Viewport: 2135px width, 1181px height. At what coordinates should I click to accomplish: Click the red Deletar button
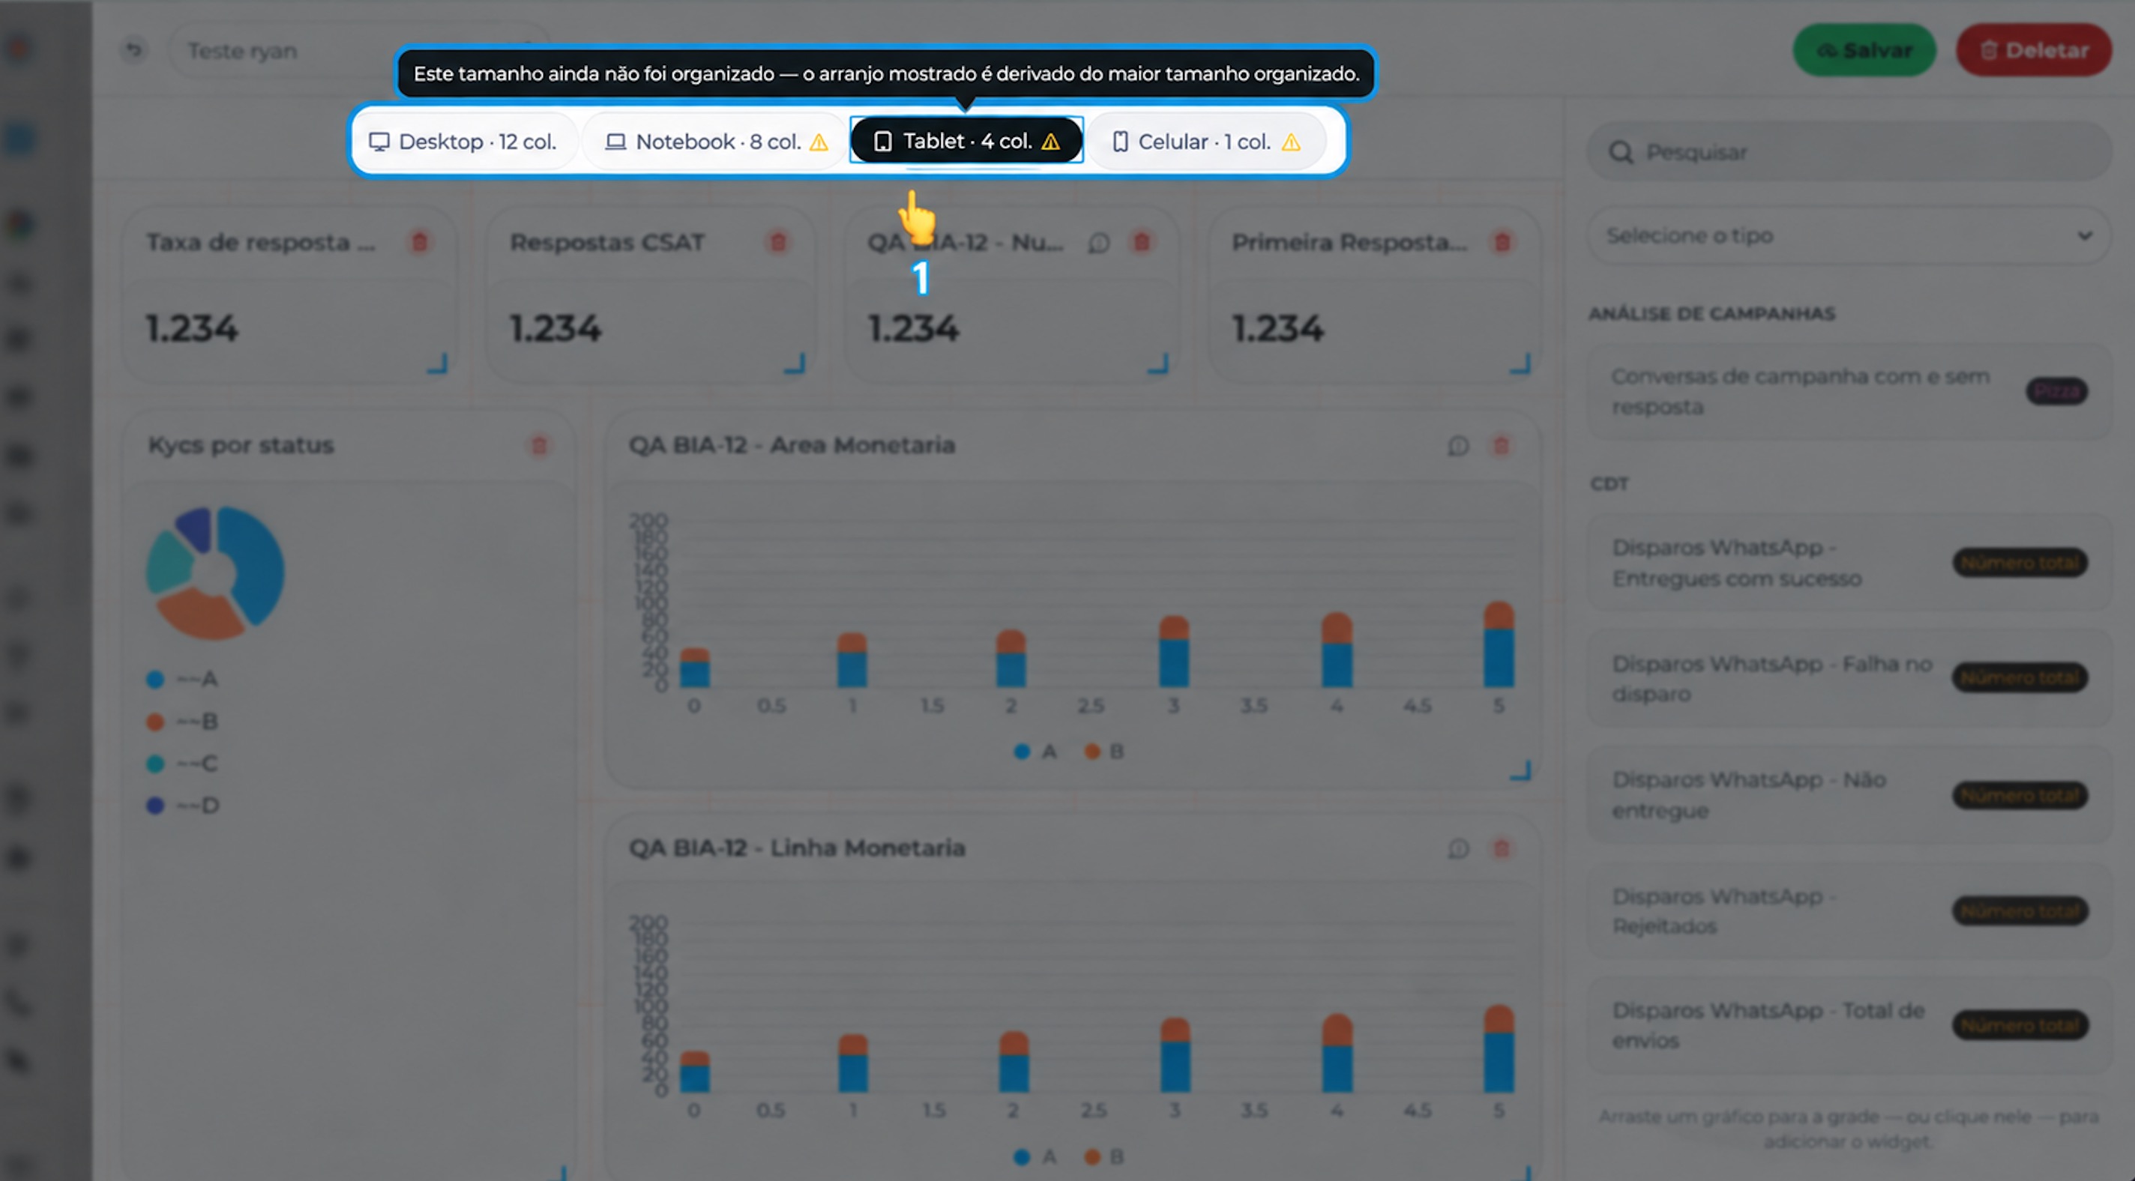(x=2034, y=50)
